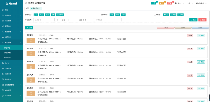Image resolution: width=210 pixels, height=102 pixels.
Task: Open 详情 details for the second alarm card
Action: click(201, 49)
